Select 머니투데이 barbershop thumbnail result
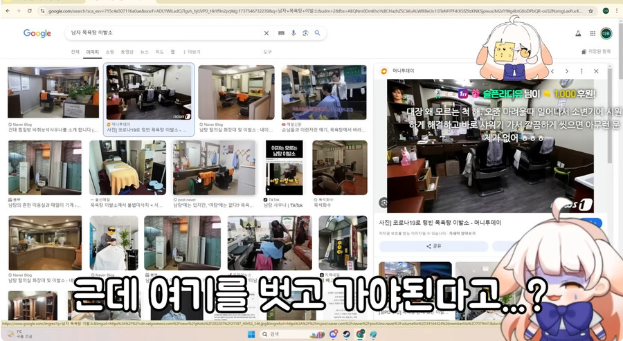Screen dimensions: 623x341 pyautogui.click(x=149, y=92)
